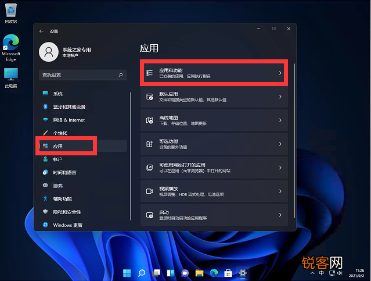Click the 应用和功能 list icon

pos(149,73)
